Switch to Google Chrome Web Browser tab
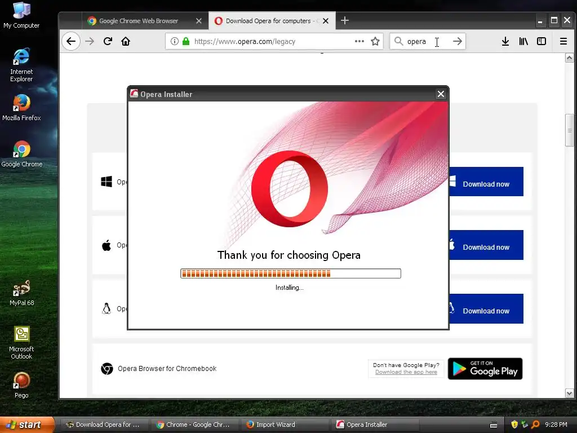Screen dimensions: 577x433 point(139,21)
